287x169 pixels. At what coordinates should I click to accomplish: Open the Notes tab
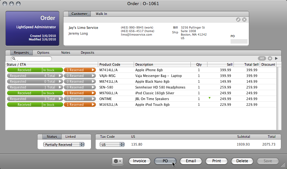click(x=66, y=53)
